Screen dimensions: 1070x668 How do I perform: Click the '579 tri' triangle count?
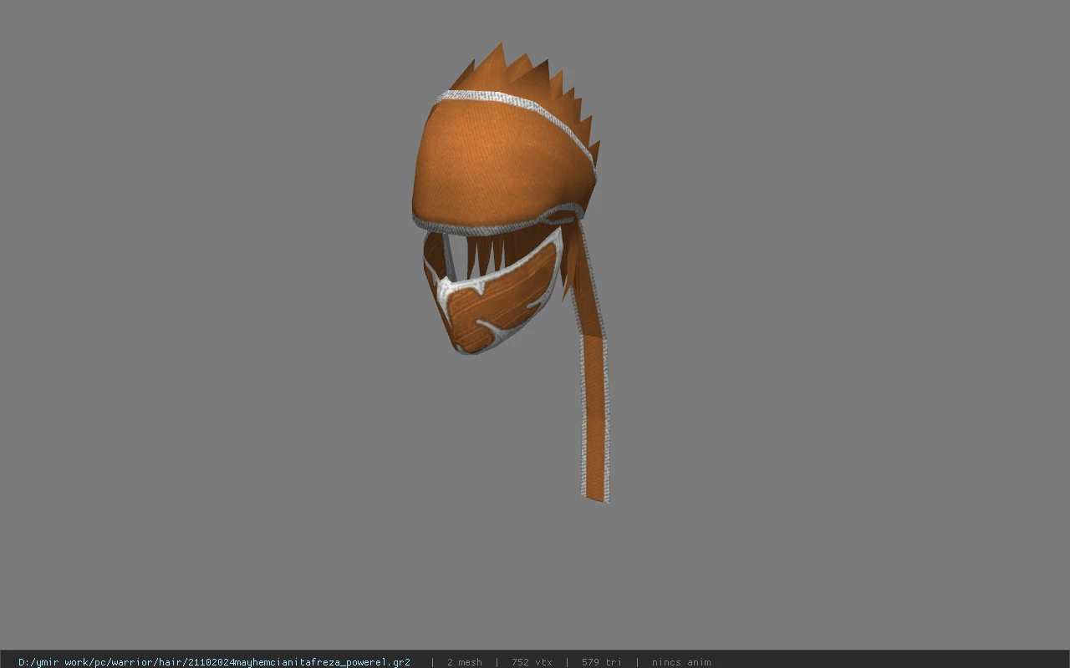[602, 662]
